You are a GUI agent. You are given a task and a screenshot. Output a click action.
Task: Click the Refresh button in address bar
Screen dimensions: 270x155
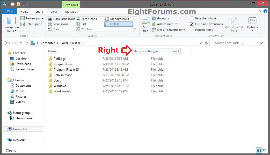[206, 43]
